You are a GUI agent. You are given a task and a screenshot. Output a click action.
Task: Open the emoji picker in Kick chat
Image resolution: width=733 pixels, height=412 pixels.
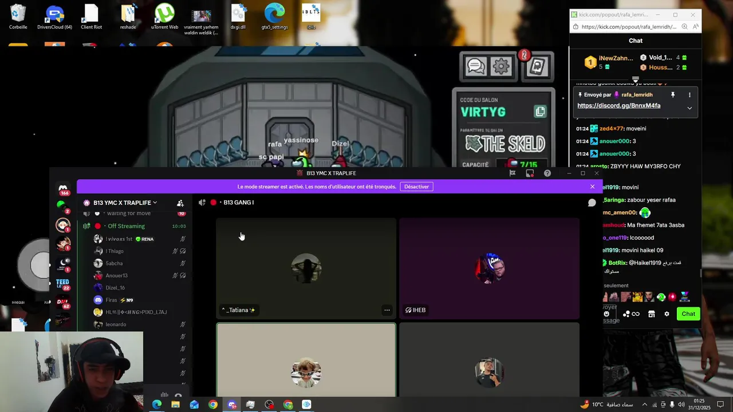click(x=606, y=314)
